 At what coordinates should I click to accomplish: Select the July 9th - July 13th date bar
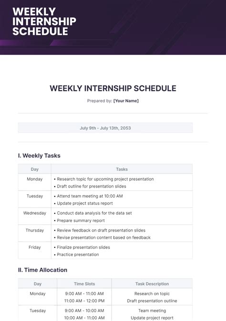(105, 128)
